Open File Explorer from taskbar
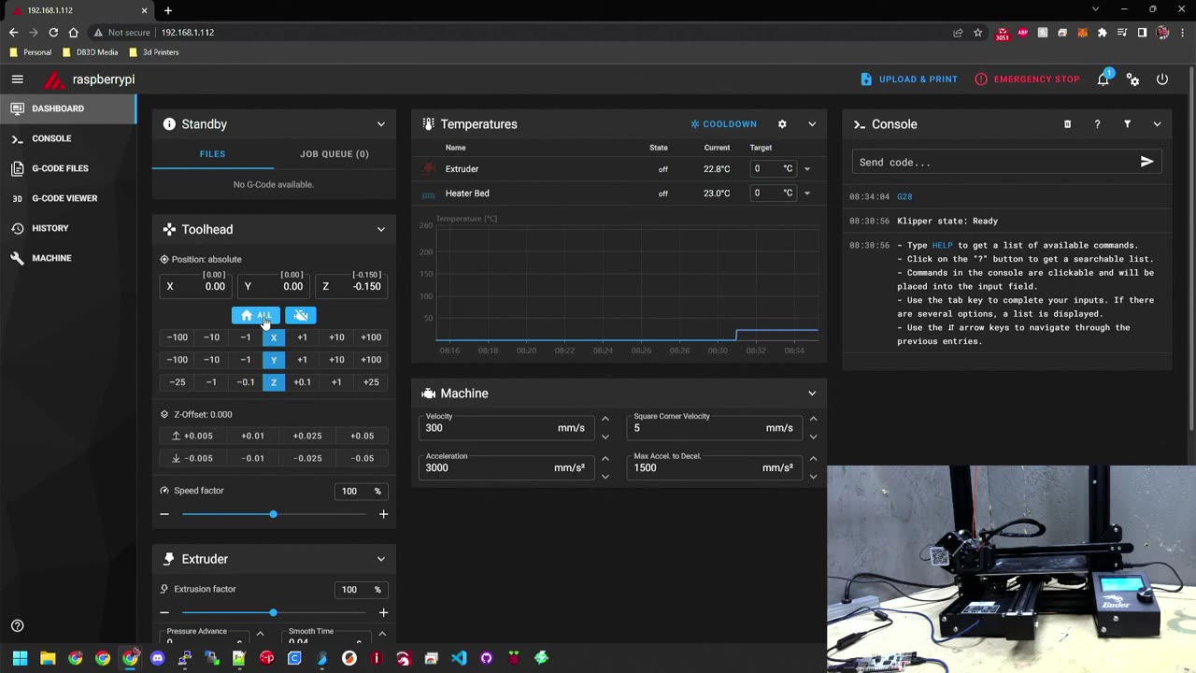This screenshot has width=1196, height=673. pyautogui.click(x=48, y=658)
